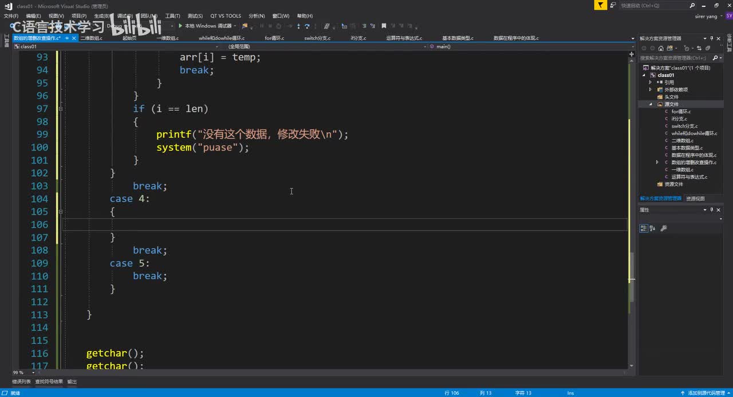Expand the 数组的增删改查操作.c tree node
The image size is (733, 397).
tap(657, 162)
